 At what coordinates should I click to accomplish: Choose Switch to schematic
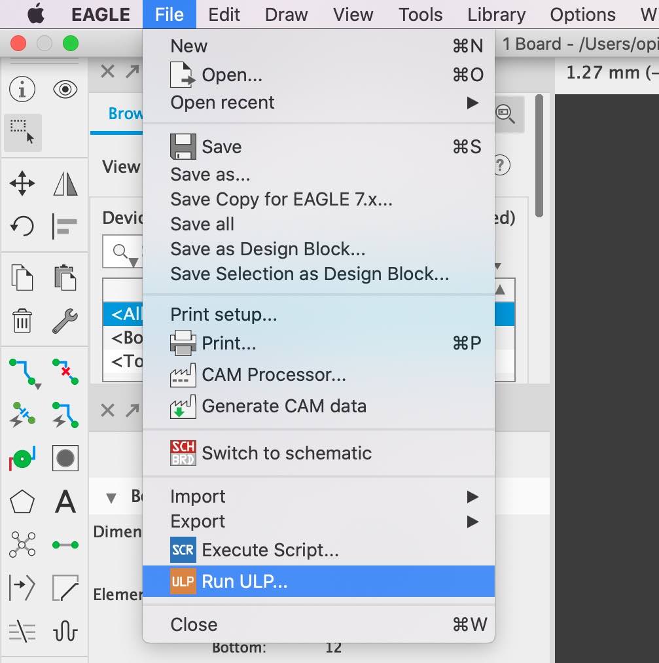tap(318, 454)
